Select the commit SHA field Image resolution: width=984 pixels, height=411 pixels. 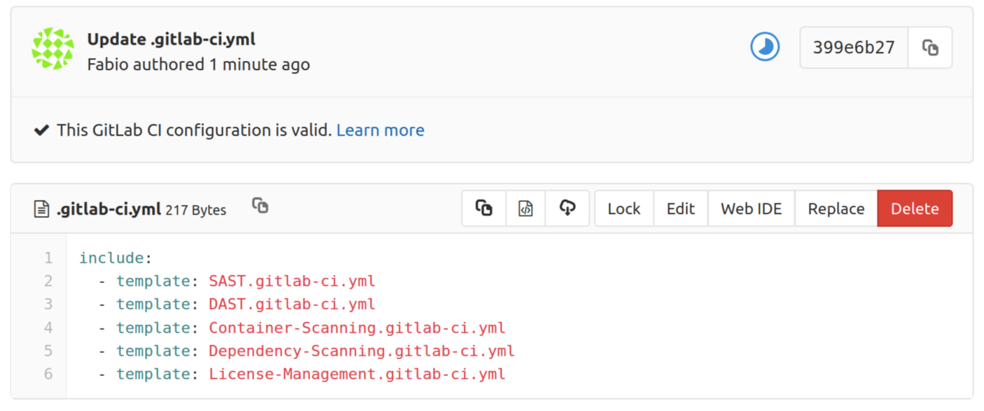click(x=853, y=47)
